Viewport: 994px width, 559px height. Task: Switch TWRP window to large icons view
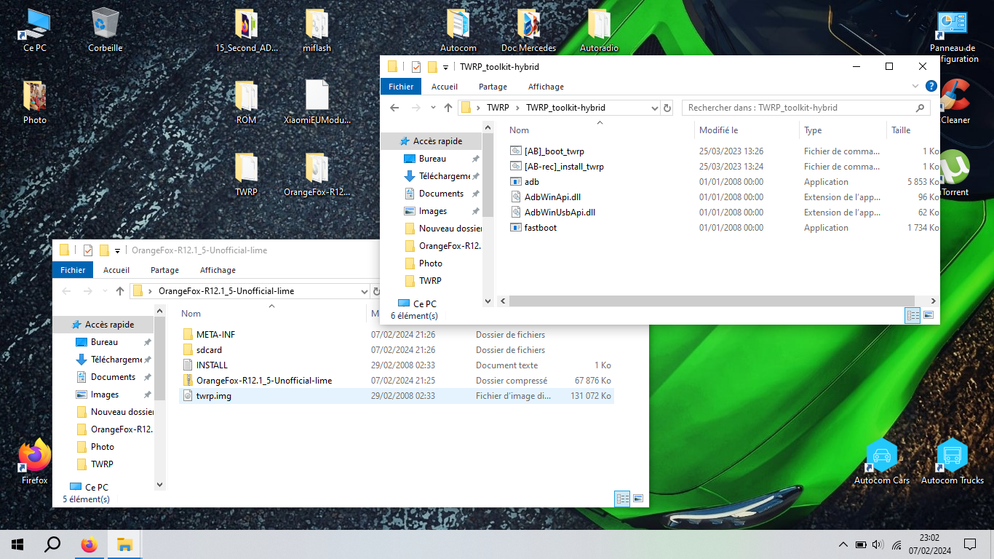tap(929, 315)
